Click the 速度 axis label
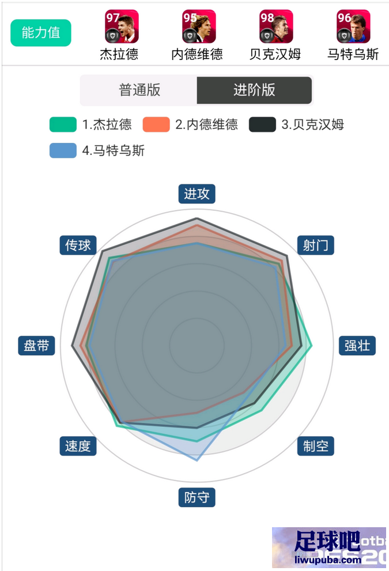This screenshot has width=389, height=571. 78,446
